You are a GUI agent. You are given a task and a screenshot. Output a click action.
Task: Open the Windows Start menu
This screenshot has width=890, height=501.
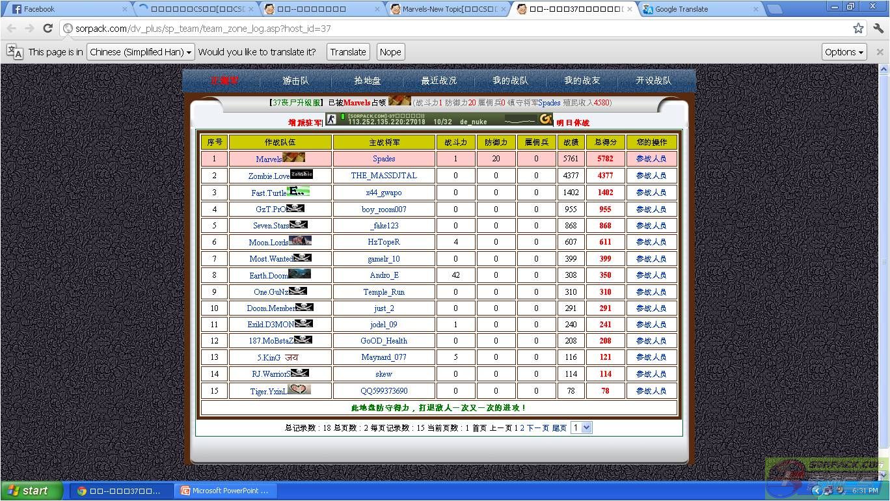31,491
